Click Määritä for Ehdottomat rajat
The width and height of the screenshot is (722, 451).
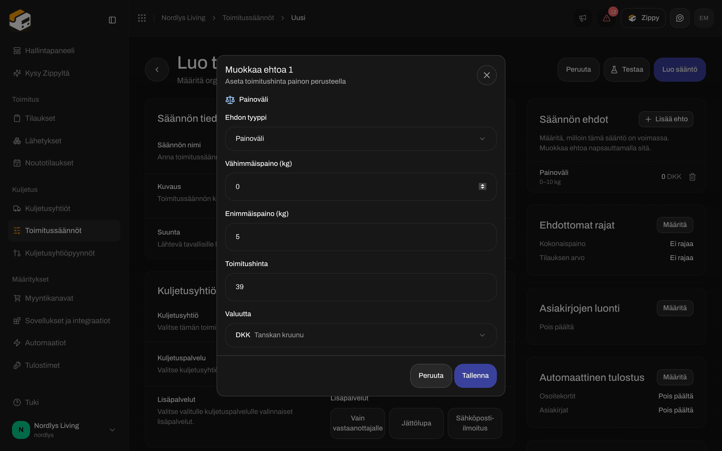[675, 225]
